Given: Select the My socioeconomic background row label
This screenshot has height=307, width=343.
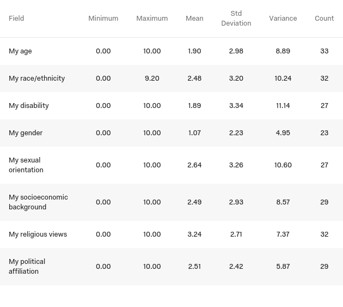Looking at the screenshot, I should pos(38,202).
